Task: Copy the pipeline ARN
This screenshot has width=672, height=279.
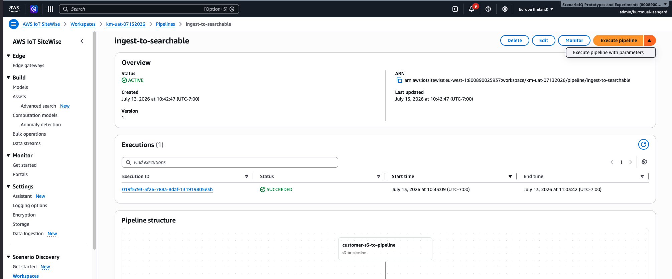Action: point(399,80)
